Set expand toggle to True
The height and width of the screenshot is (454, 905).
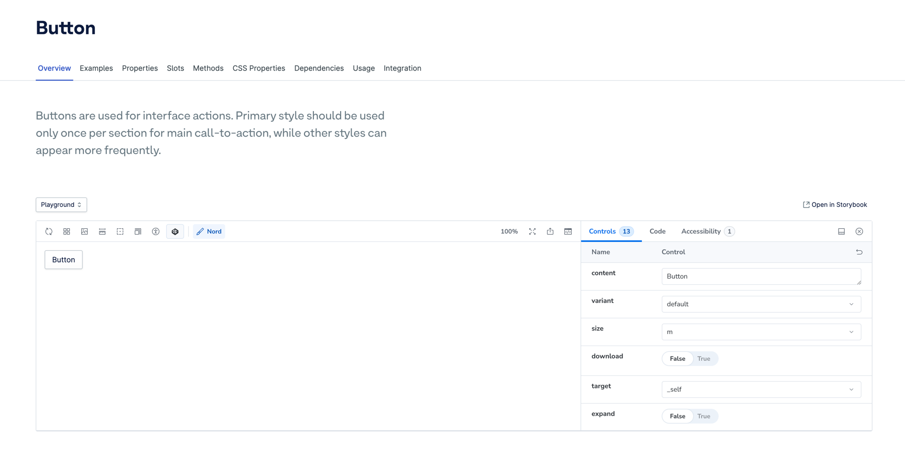(x=703, y=416)
